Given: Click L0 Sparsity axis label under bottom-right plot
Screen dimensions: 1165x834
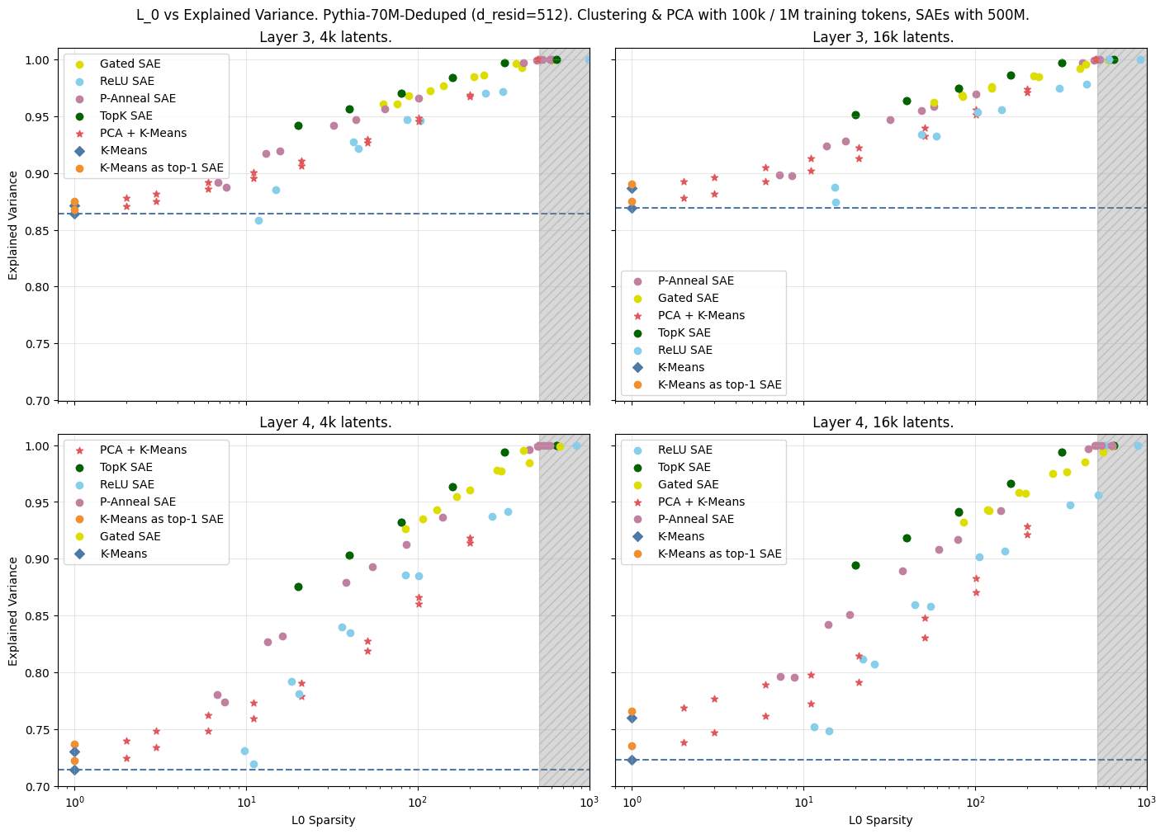Looking at the screenshot, I should pyautogui.click(x=881, y=821).
